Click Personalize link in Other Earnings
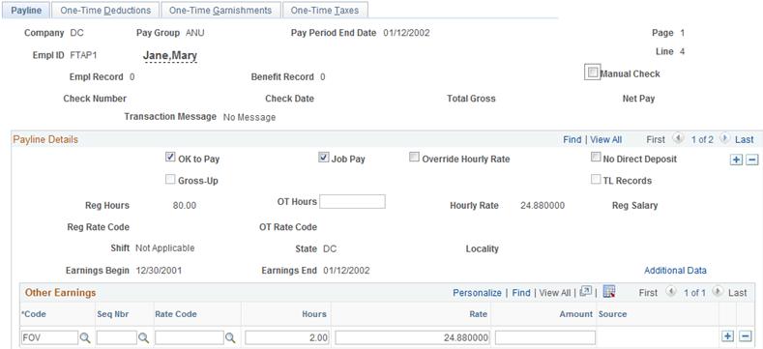 point(477,293)
